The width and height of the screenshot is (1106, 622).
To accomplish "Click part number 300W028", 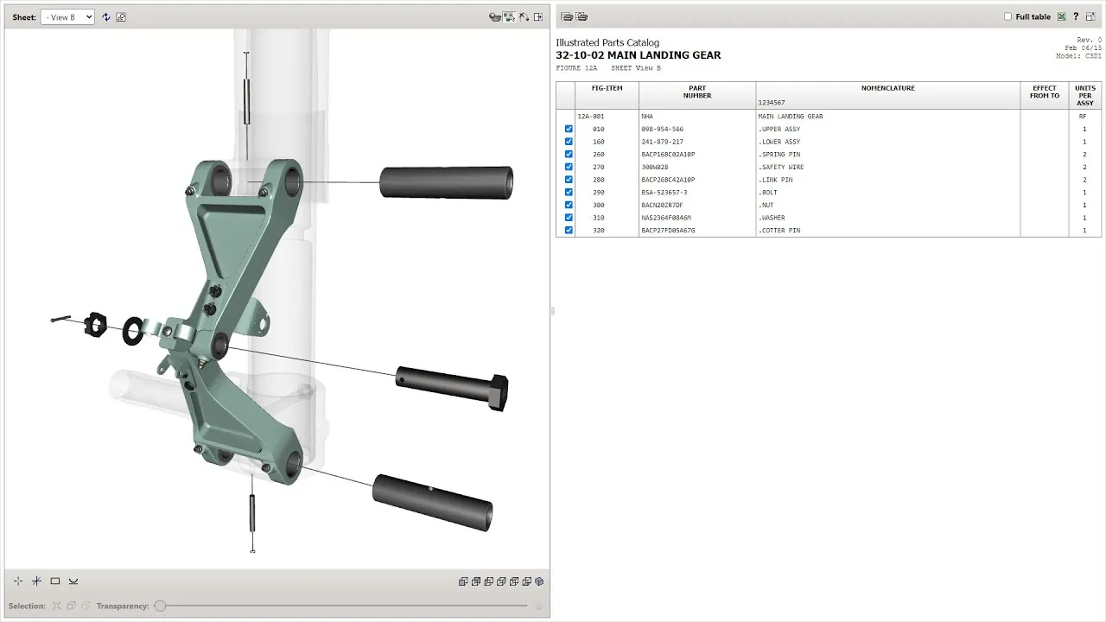I will click(x=655, y=167).
